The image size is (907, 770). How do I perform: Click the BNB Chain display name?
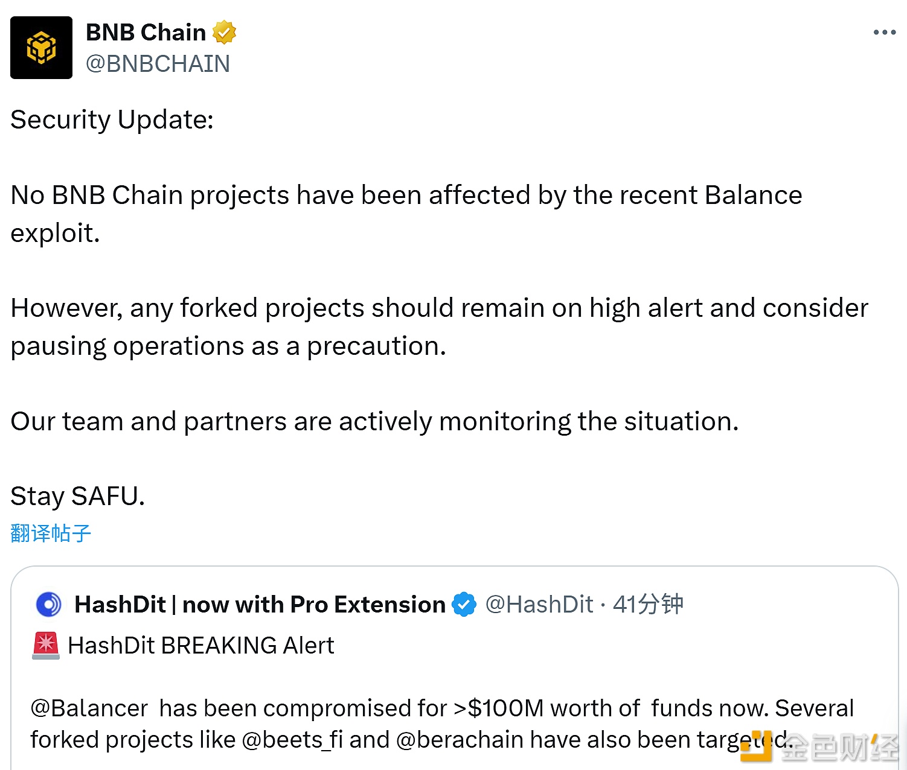click(147, 32)
